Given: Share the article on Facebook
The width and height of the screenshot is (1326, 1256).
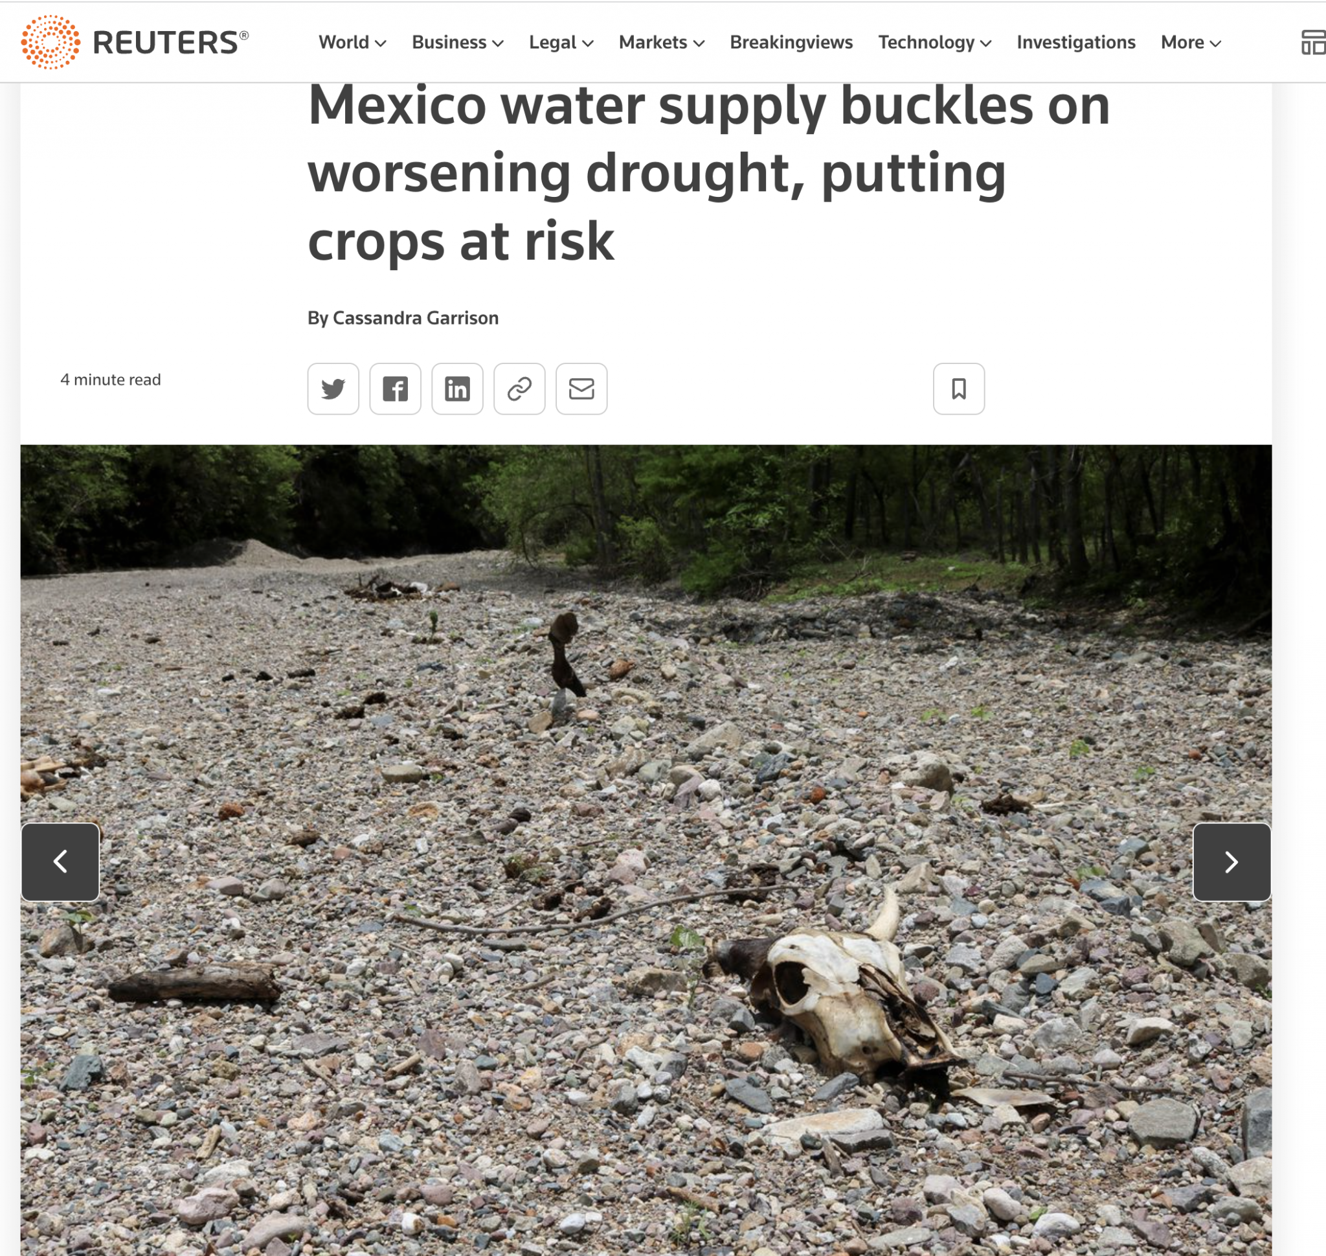Looking at the screenshot, I should pos(395,389).
